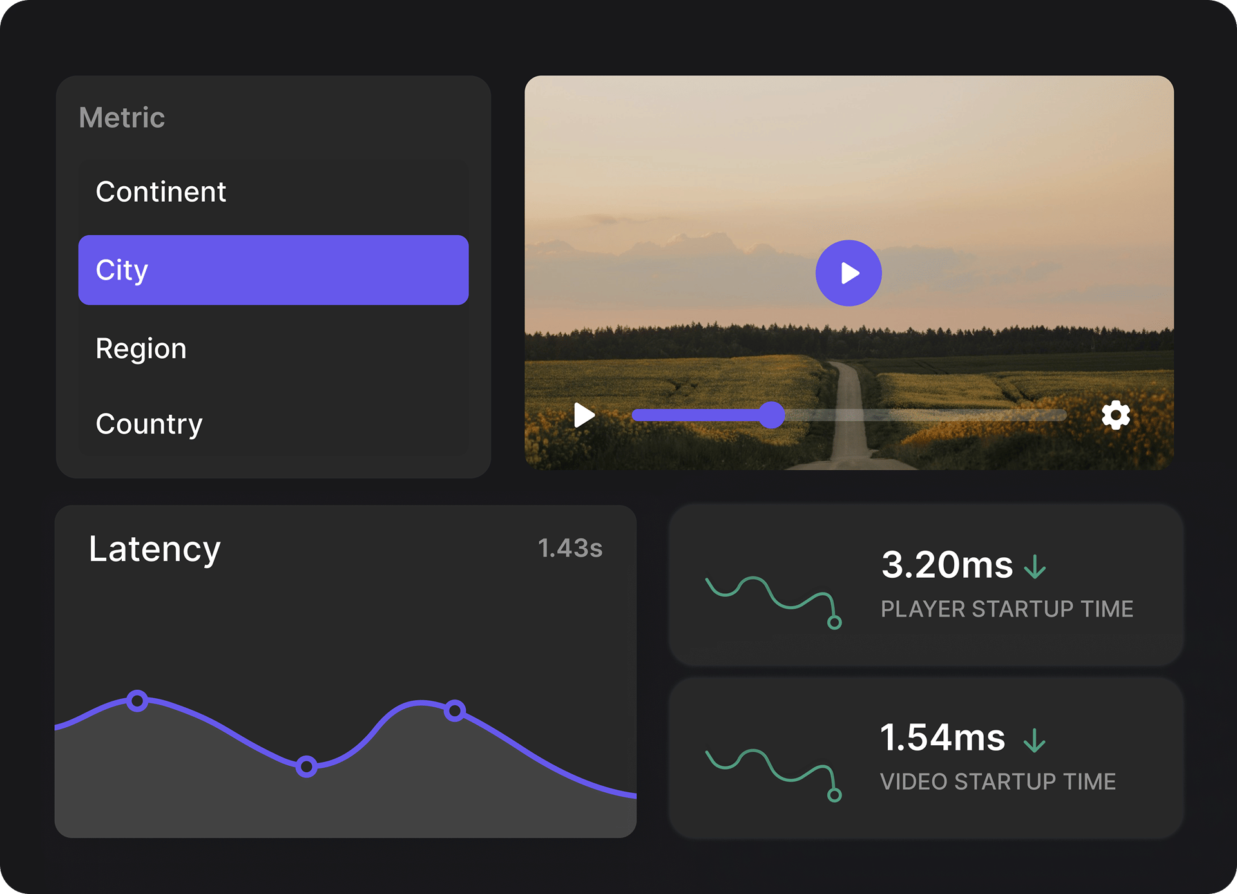Click the large purple play button on video
Screen dimensions: 1237x894
point(849,273)
